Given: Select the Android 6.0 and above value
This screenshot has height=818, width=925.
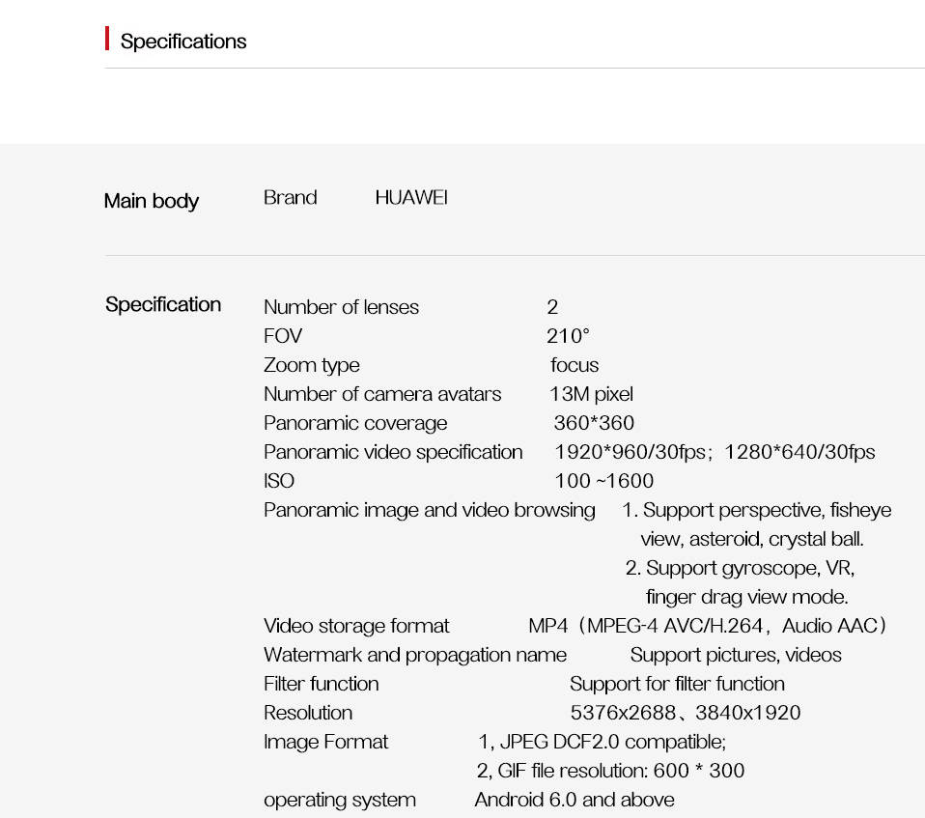Looking at the screenshot, I should 574,800.
